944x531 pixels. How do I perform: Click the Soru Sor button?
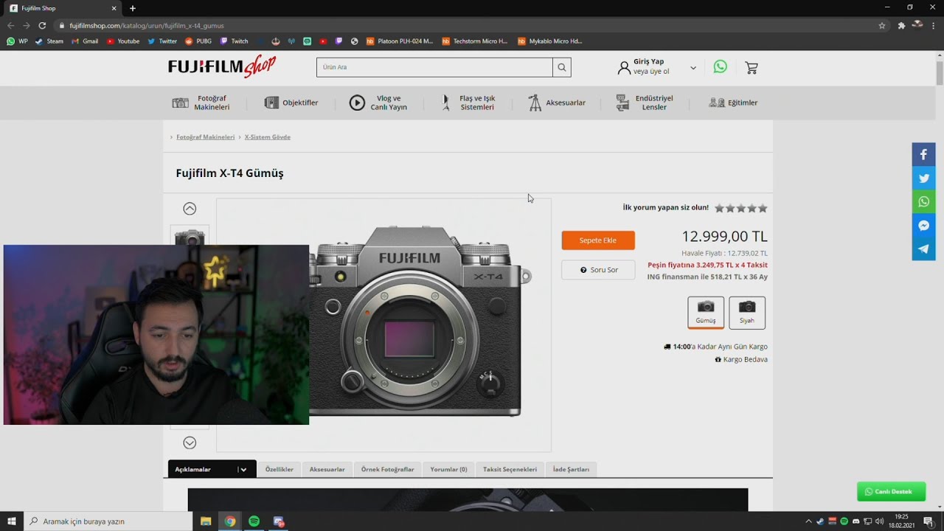point(598,270)
